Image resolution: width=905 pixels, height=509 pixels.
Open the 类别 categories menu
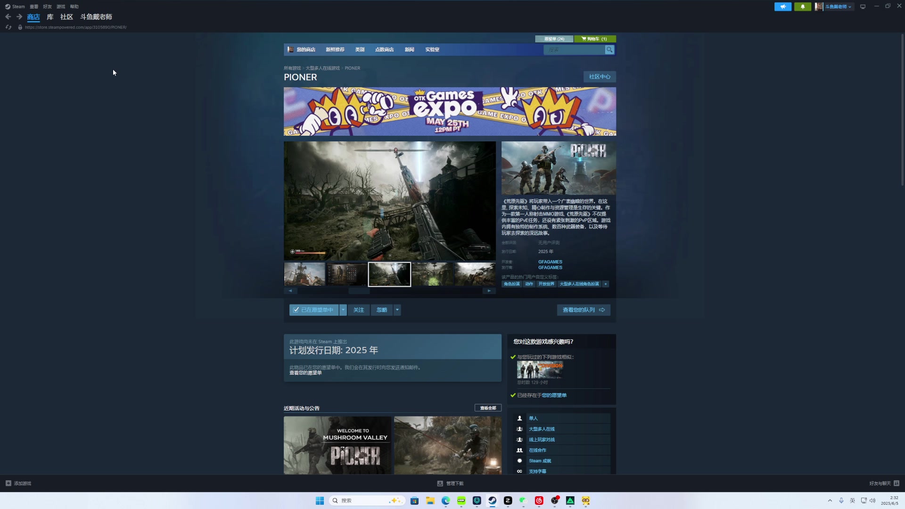360,49
